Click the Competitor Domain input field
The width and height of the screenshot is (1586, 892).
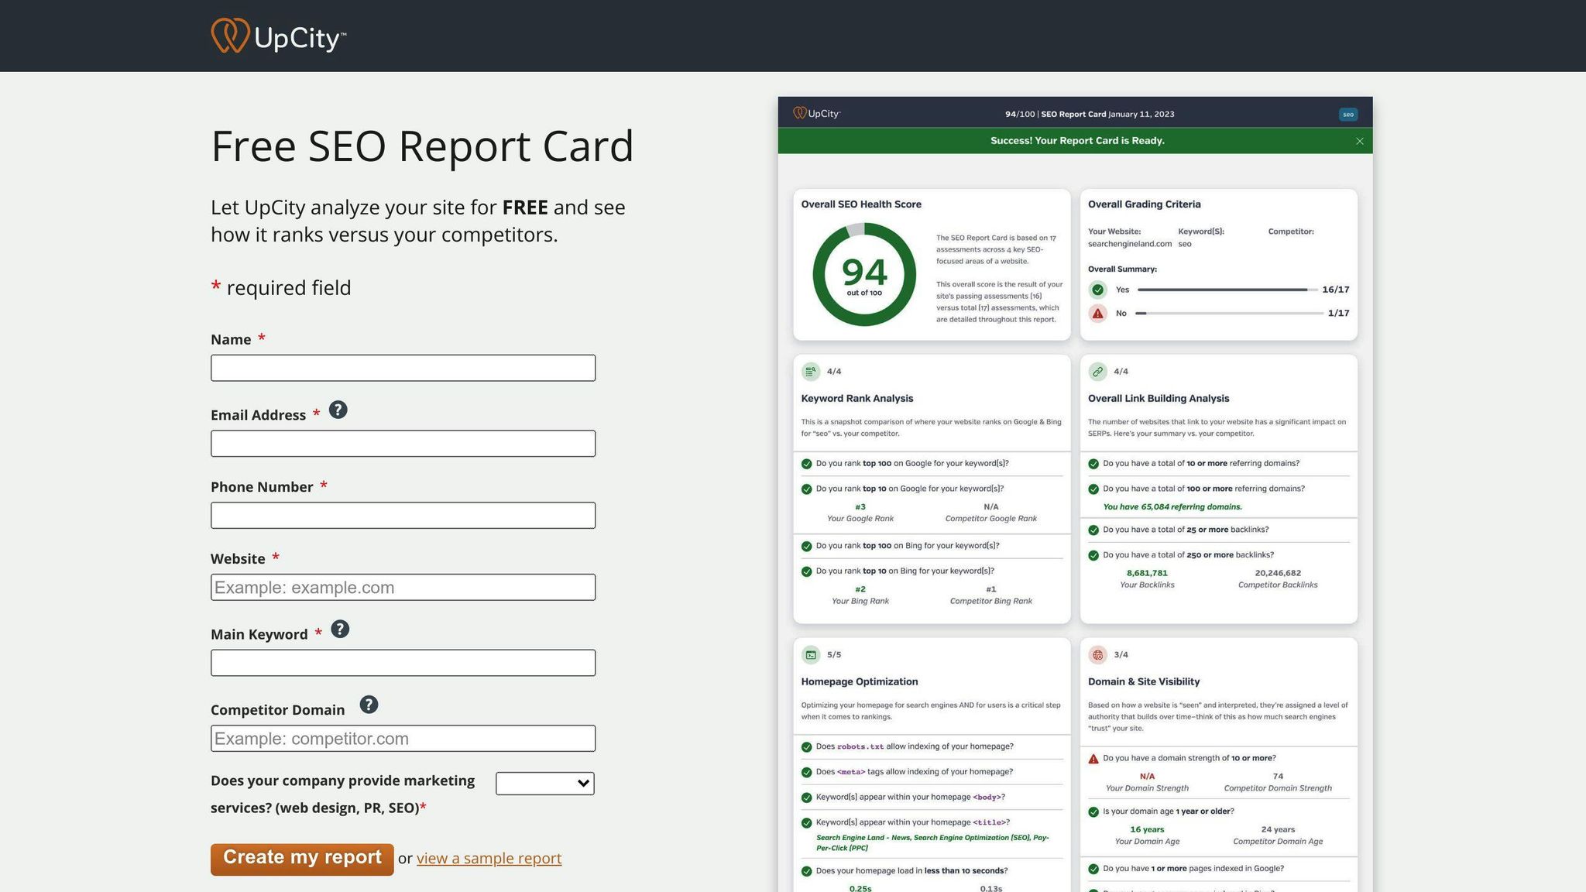point(403,739)
